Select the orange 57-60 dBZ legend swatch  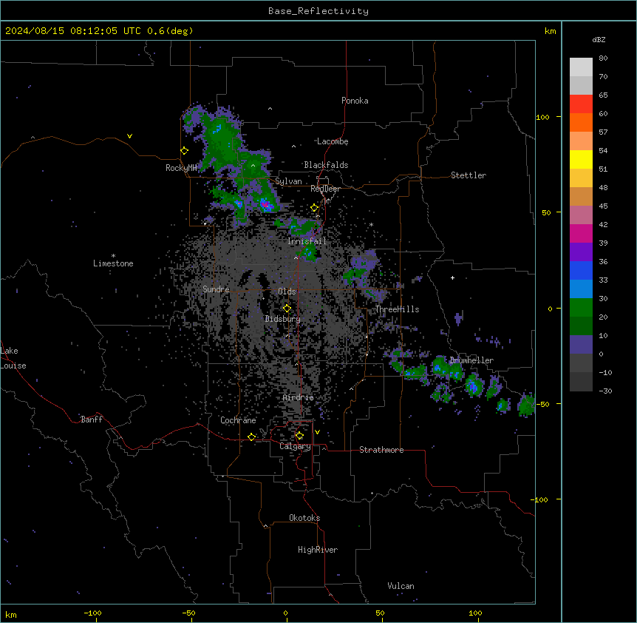[x=581, y=122]
